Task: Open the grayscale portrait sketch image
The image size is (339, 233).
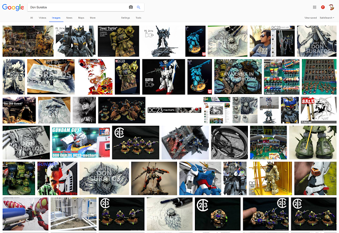Action: (x=84, y=110)
